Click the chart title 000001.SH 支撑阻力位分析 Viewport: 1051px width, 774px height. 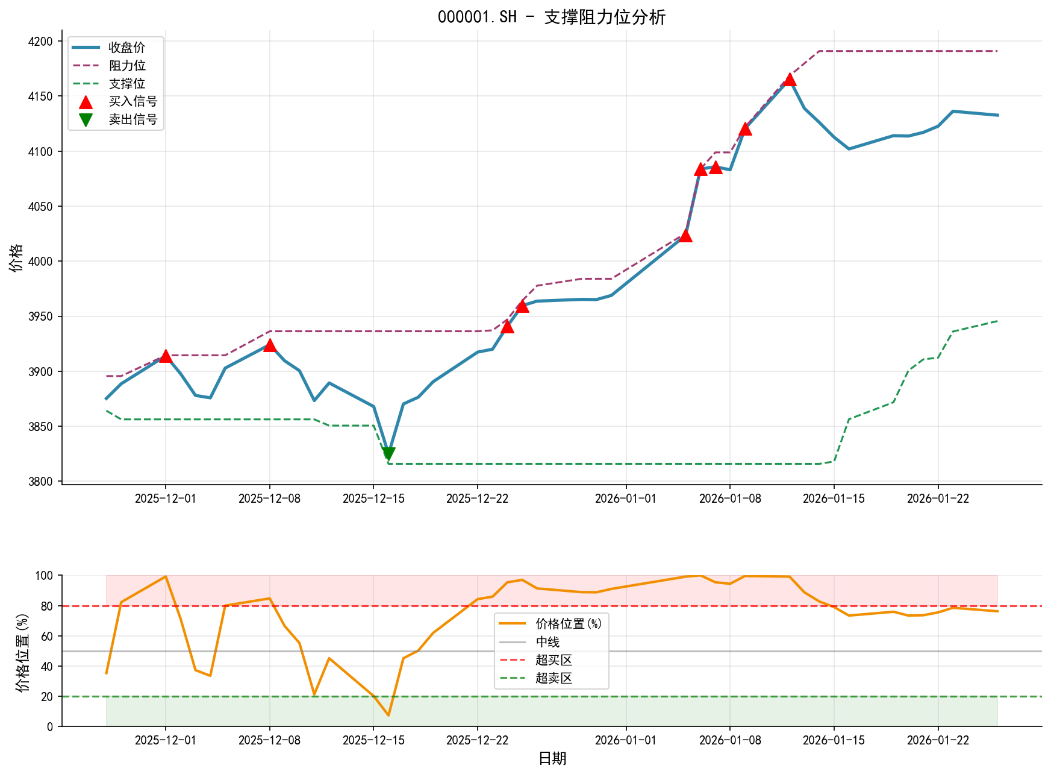tap(551, 17)
